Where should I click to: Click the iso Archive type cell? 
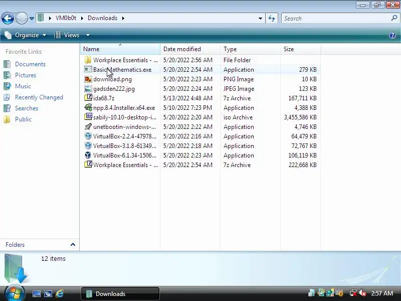[238, 117]
